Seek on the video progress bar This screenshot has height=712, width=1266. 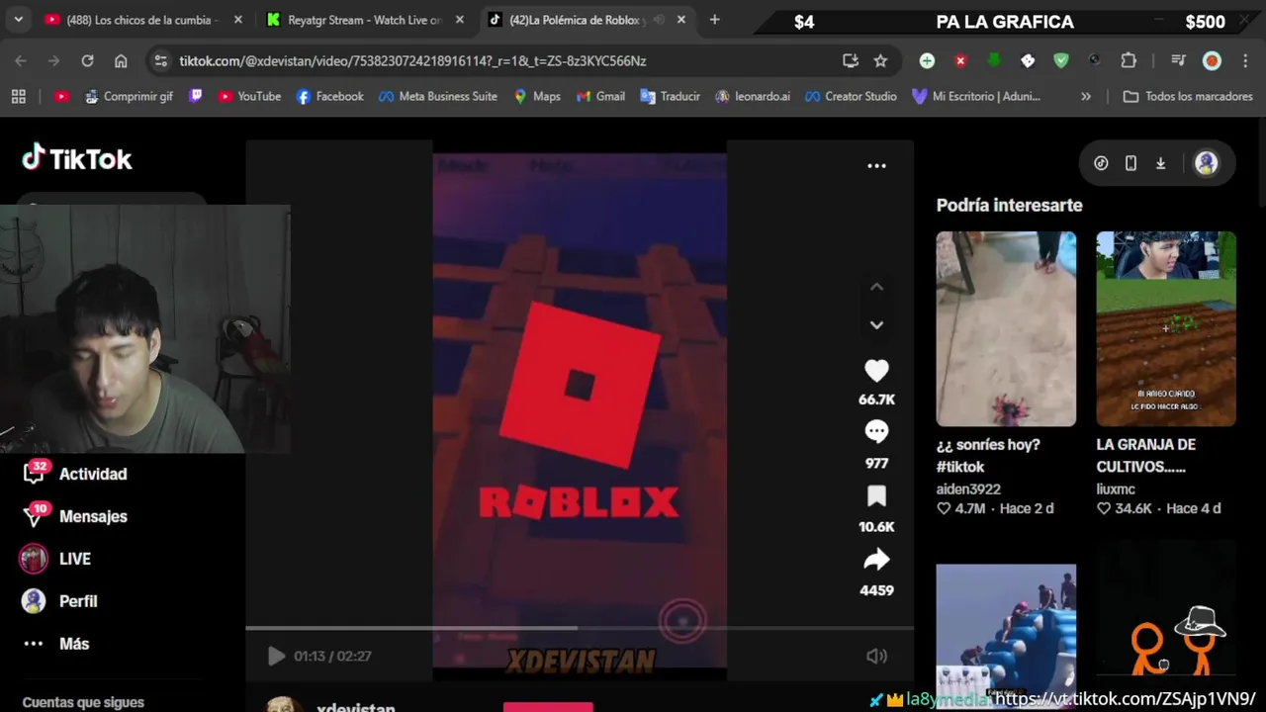pyautogui.click(x=580, y=628)
